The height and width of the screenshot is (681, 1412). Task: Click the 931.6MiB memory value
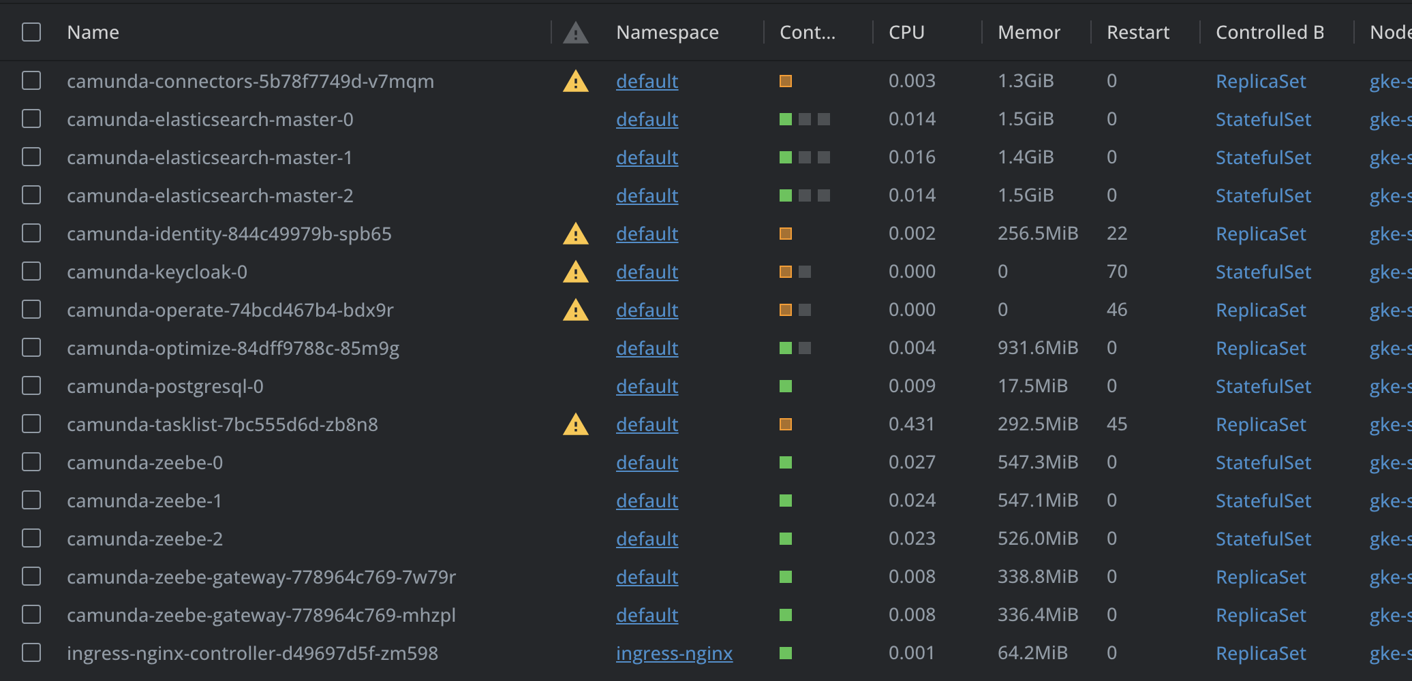(1038, 348)
